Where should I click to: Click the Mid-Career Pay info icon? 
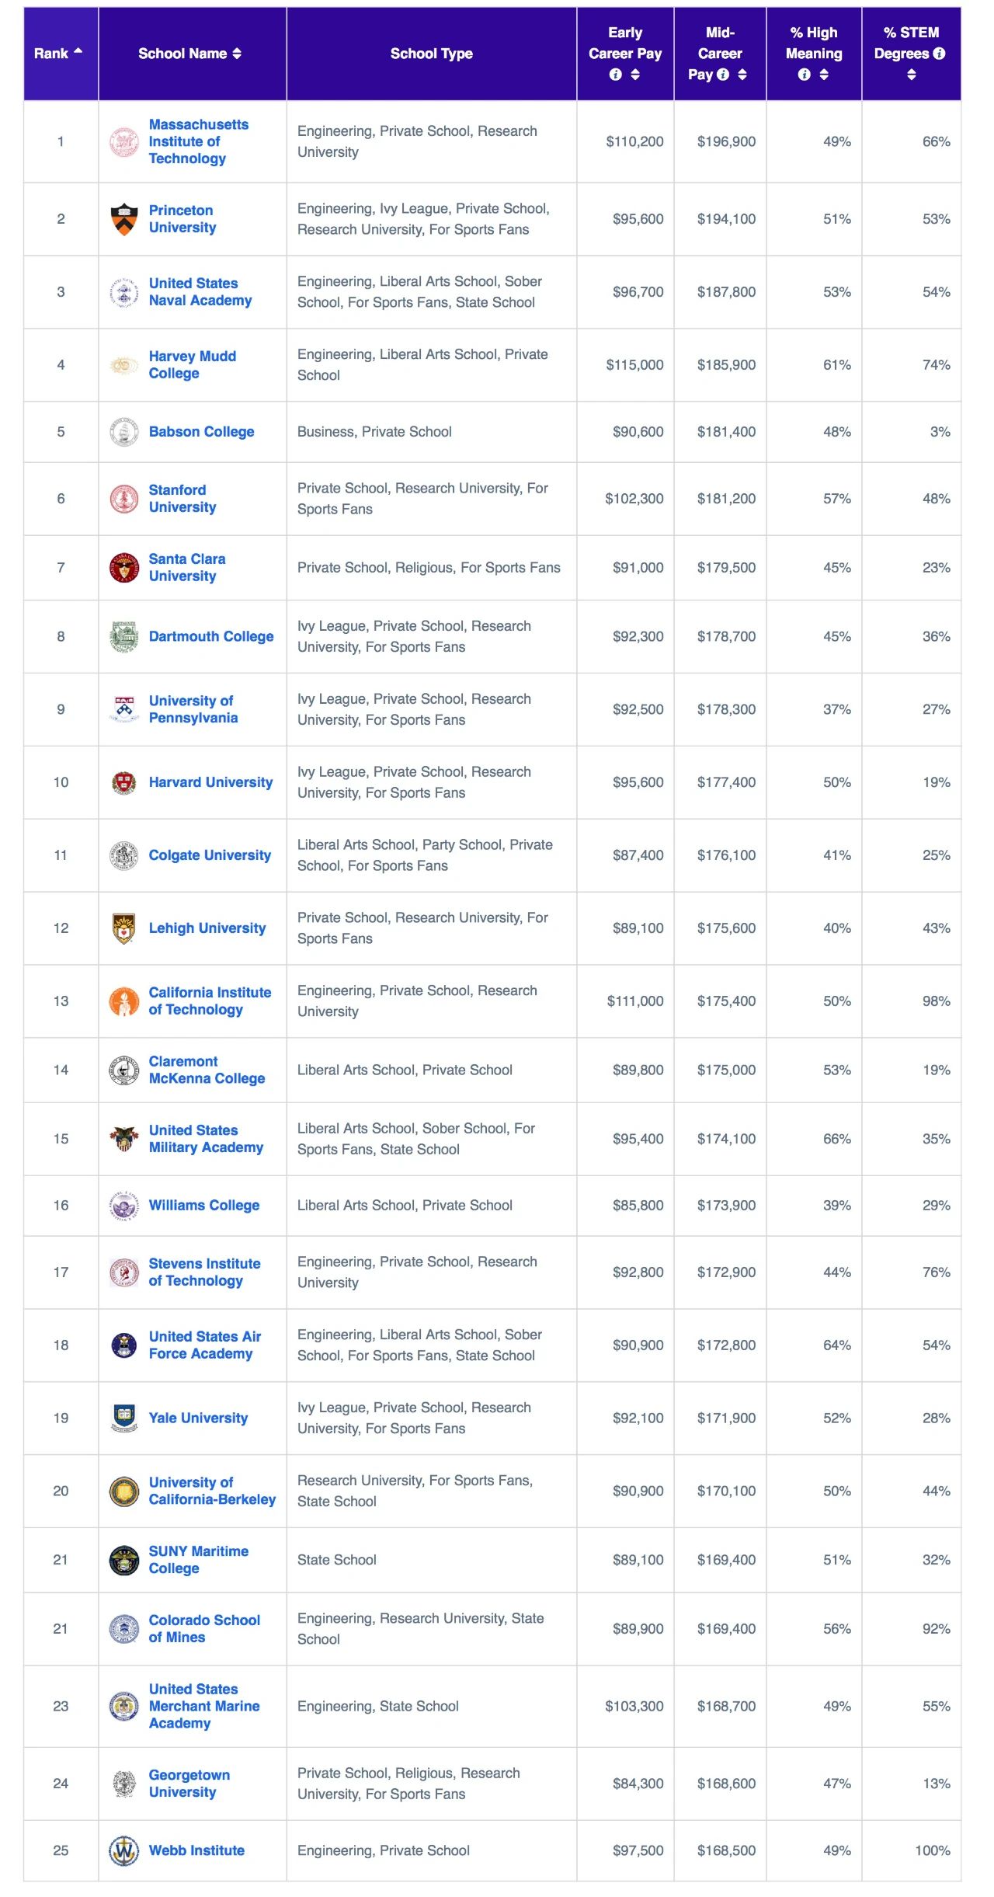click(723, 75)
